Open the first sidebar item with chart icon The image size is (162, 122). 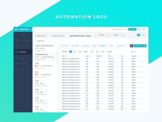click(23, 35)
